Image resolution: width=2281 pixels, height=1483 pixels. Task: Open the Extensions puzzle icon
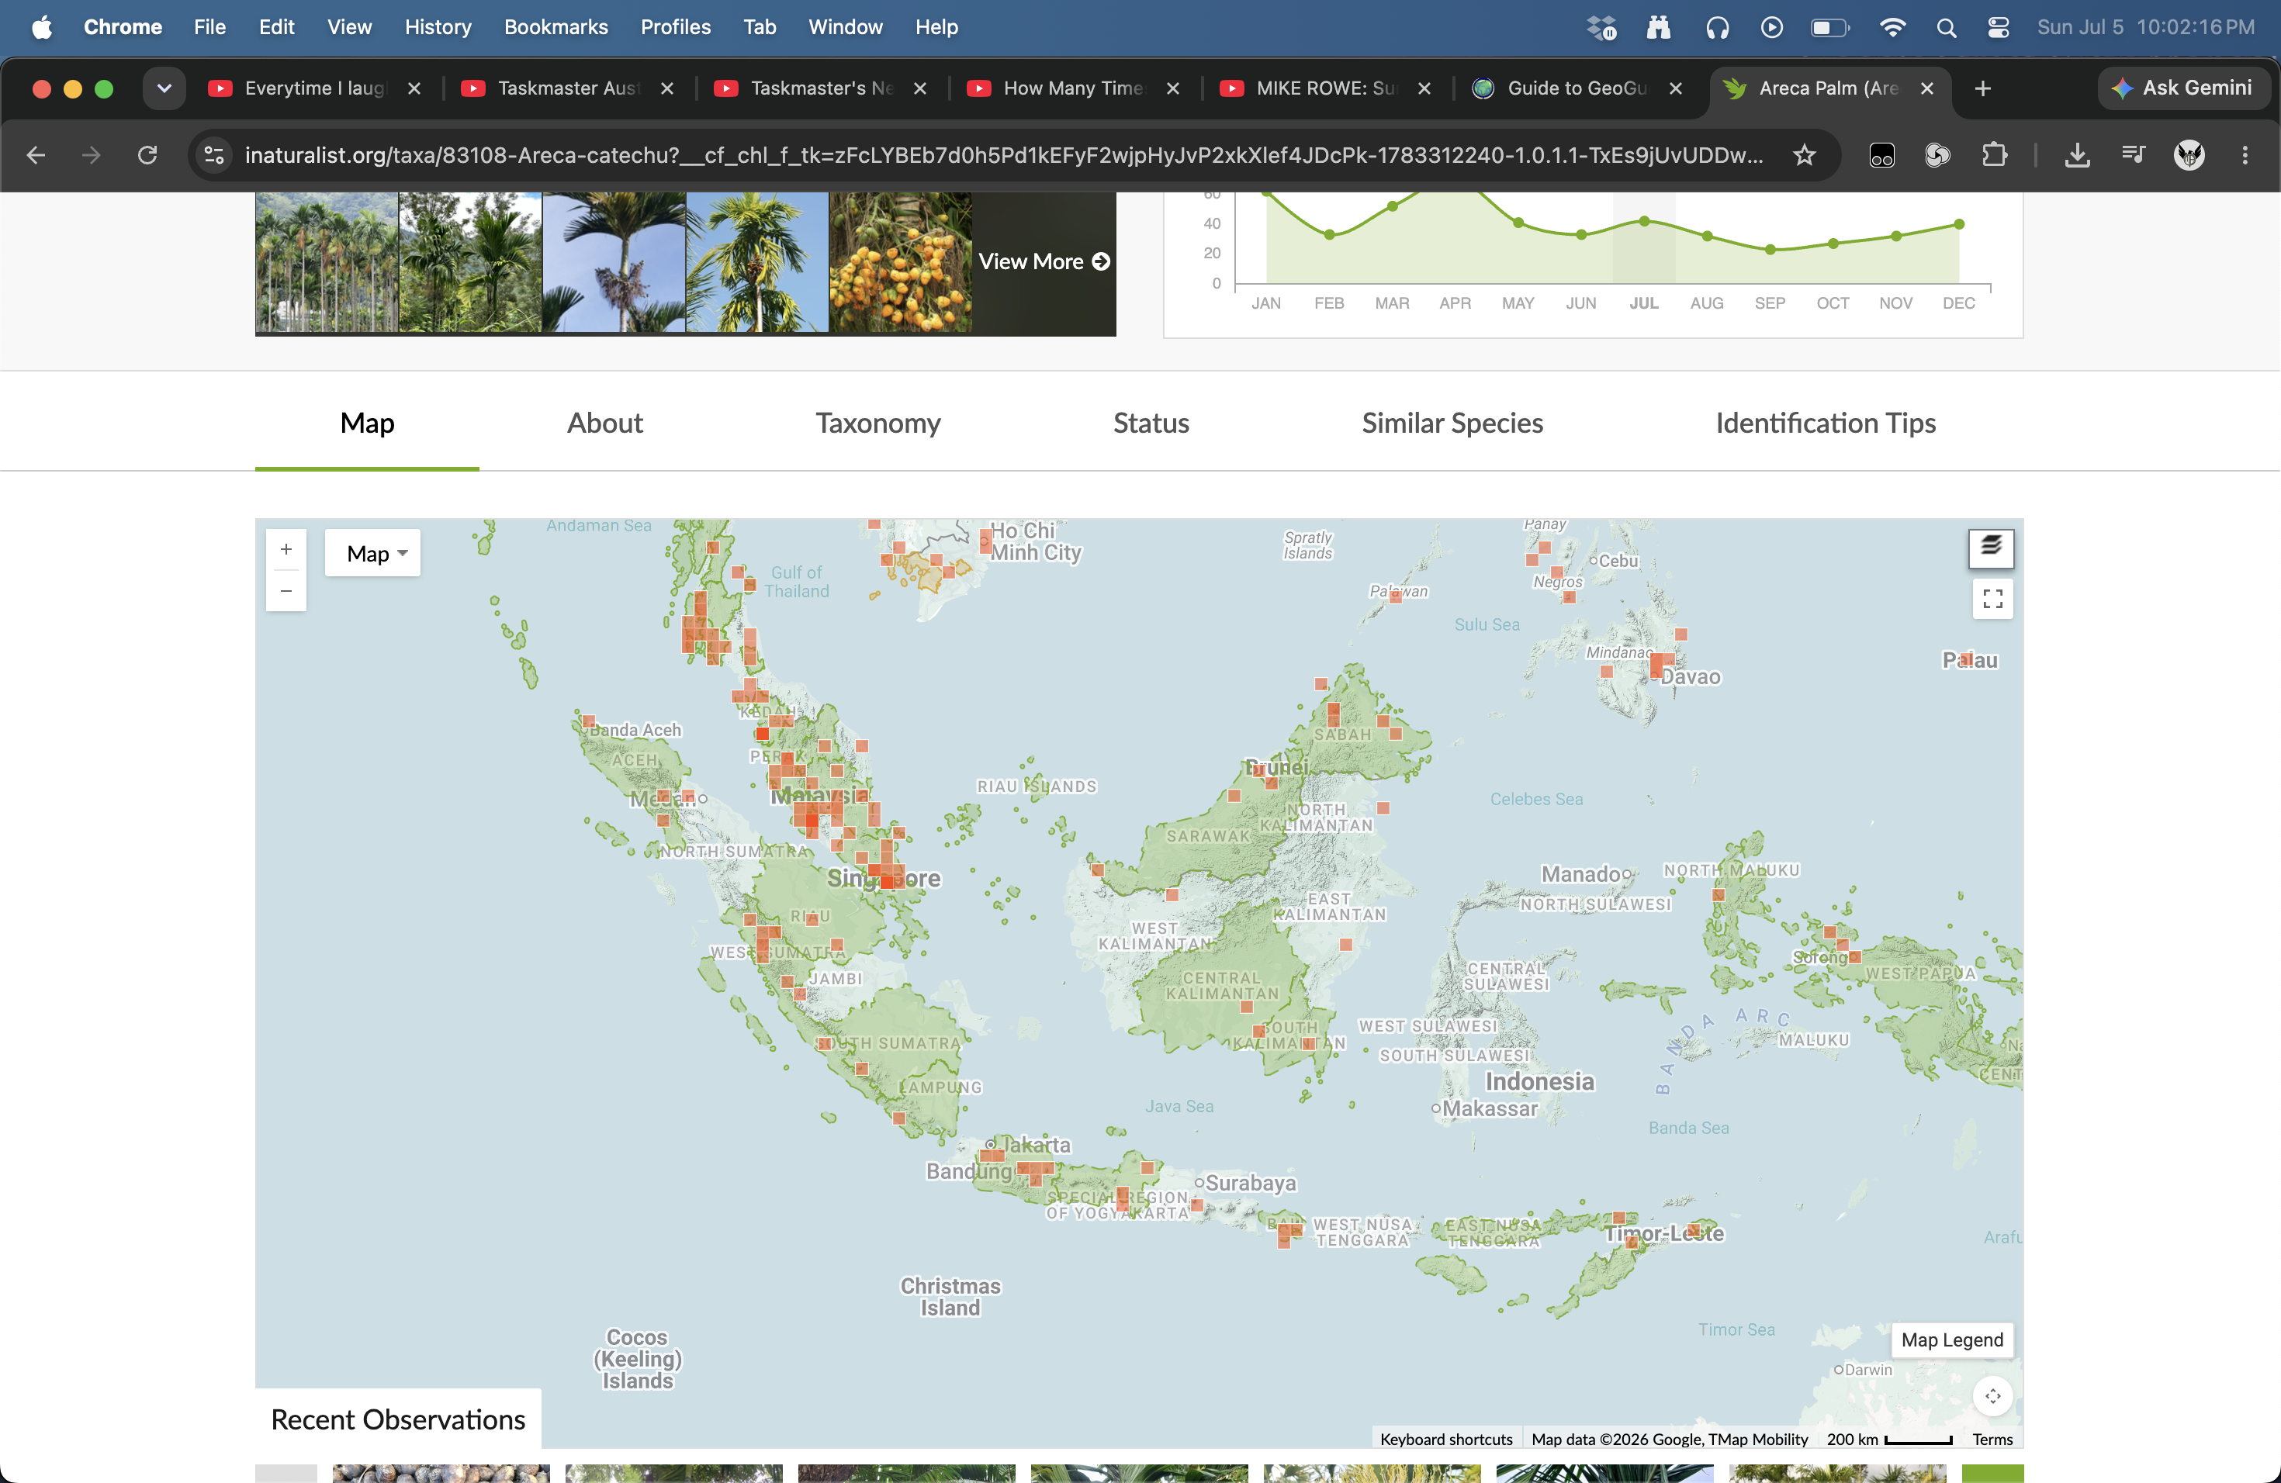tap(1993, 155)
